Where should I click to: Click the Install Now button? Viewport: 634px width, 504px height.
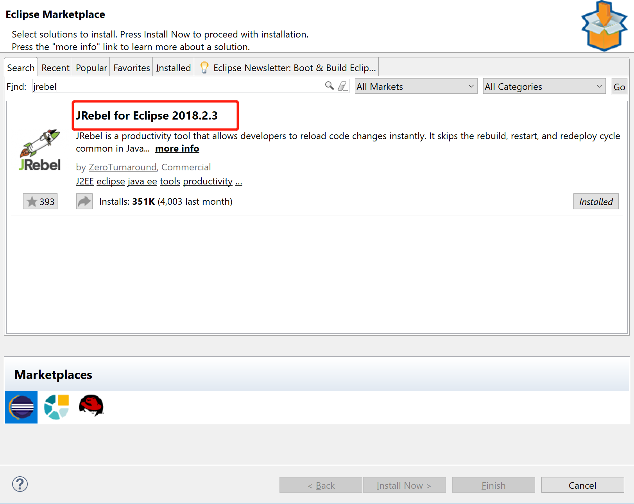pos(404,485)
